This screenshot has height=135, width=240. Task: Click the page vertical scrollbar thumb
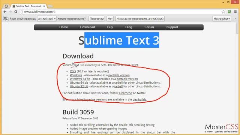click(x=237, y=28)
